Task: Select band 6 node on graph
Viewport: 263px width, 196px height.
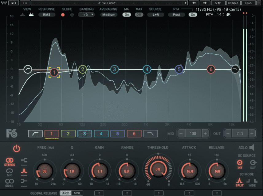Action: 211,69
